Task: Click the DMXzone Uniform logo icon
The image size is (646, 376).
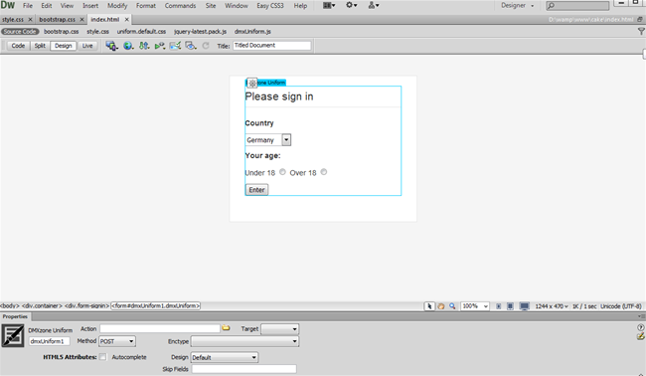Action: [x=13, y=335]
